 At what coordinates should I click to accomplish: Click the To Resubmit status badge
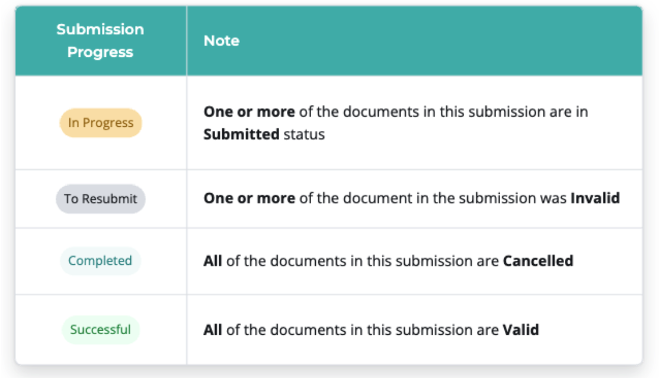(100, 198)
